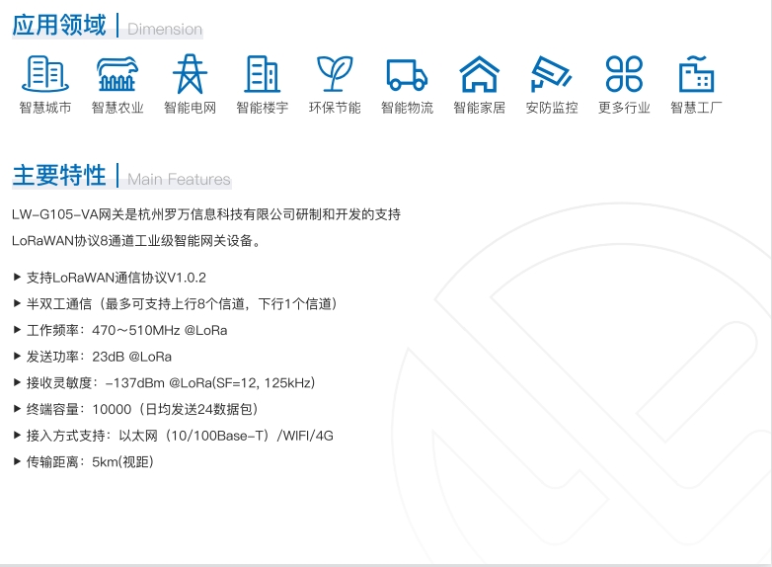Click the 智慧城市 building icon
The height and width of the screenshot is (567, 772).
45,73
